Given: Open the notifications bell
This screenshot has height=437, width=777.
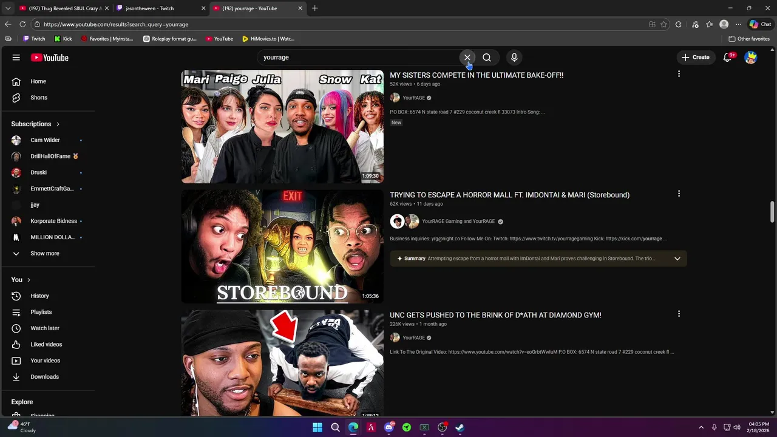Looking at the screenshot, I should pyautogui.click(x=727, y=58).
